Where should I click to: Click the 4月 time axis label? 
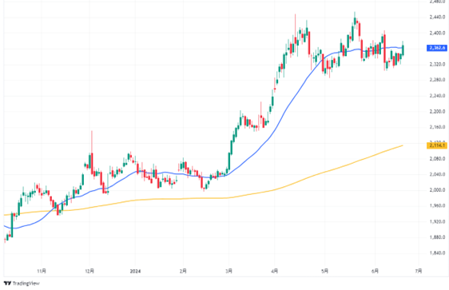point(274,271)
